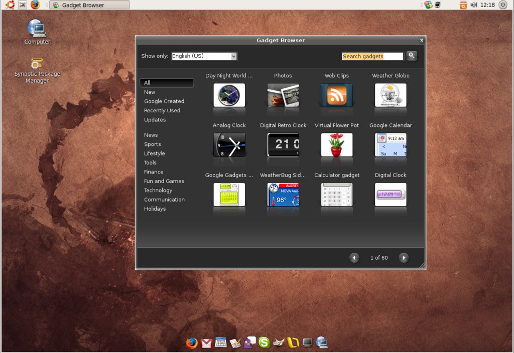Pick the WeatherBug gadget icon
The image size is (514, 353).
click(283, 195)
